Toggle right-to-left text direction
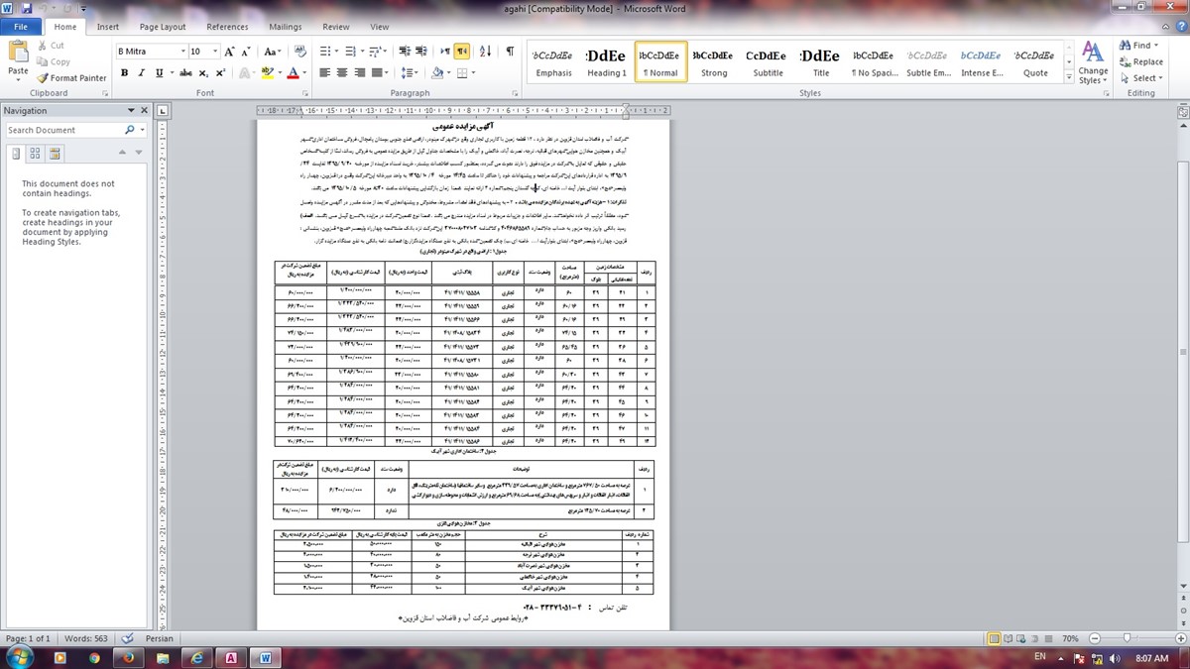This screenshot has width=1190, height=669. pyautogui.click(x=462, y=52)
